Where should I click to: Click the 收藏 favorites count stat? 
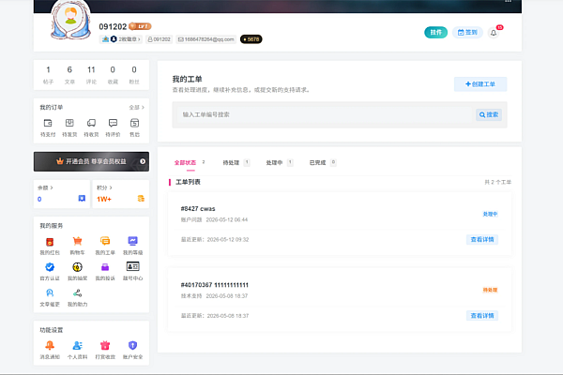[113, 75]
